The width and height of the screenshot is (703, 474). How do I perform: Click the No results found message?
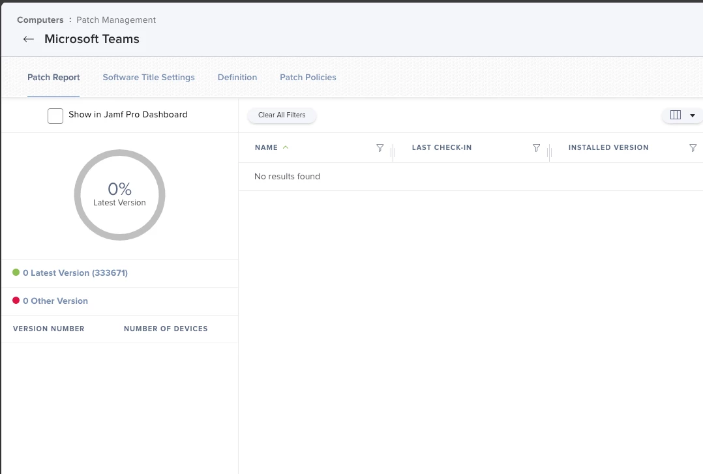(x=287, y=177)
